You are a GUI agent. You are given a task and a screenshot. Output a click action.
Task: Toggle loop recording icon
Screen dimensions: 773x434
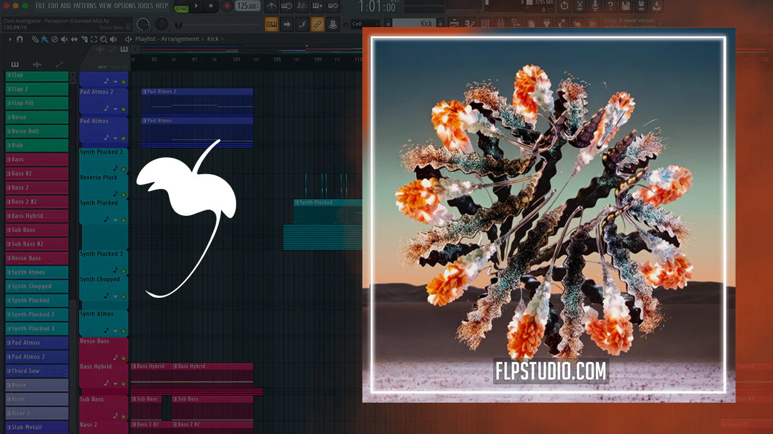coord(332,6)
